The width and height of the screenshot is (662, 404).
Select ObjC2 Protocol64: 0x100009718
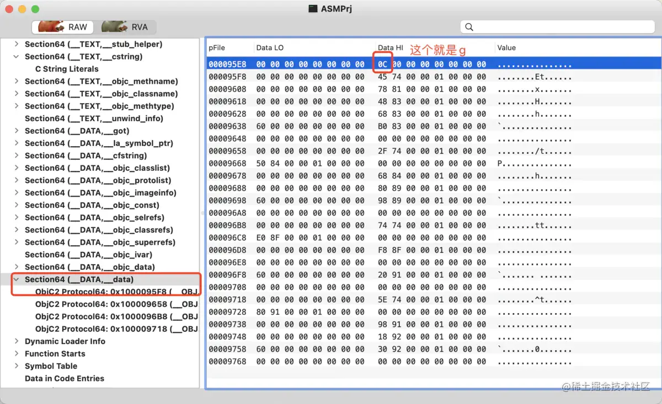pos(116,329)
